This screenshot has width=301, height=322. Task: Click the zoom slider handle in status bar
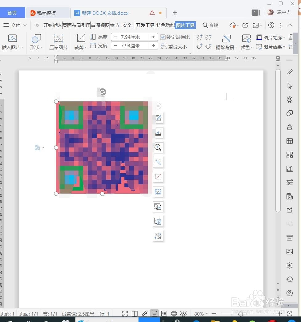coord(240,314)
